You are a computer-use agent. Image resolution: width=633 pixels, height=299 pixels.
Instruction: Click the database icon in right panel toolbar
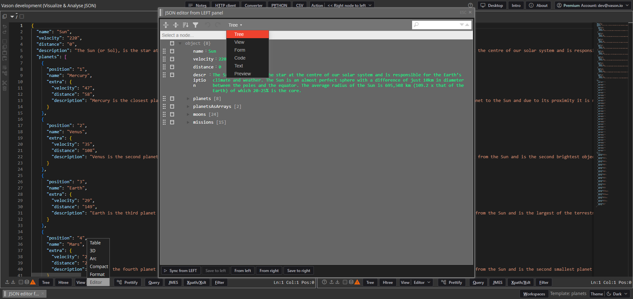coord(351,282)
